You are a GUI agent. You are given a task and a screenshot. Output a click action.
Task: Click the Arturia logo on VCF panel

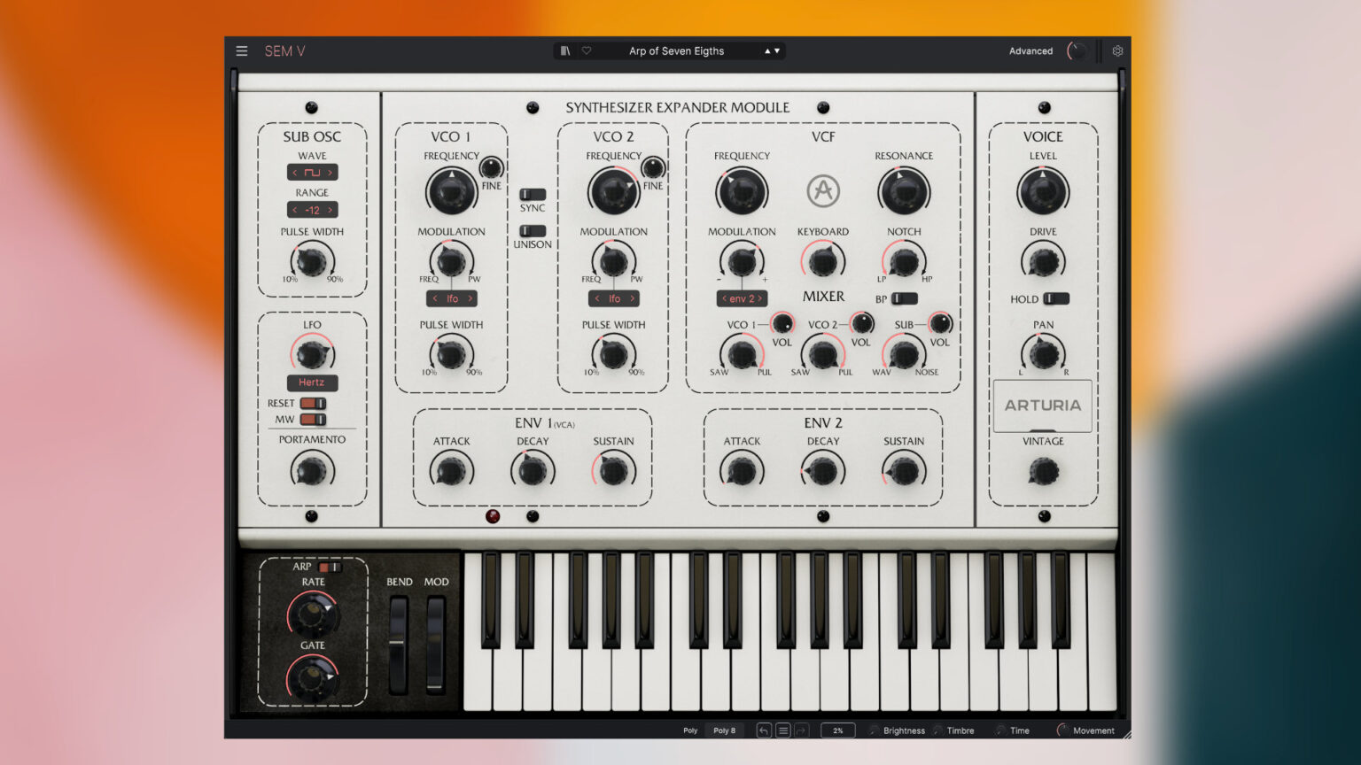823,191
